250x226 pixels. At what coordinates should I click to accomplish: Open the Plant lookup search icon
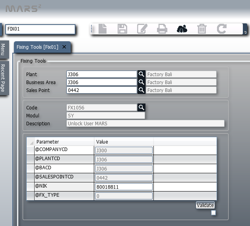pos(141,74)
